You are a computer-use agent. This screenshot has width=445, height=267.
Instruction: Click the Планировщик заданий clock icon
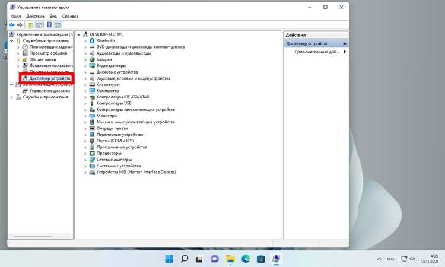coord(25,47)
